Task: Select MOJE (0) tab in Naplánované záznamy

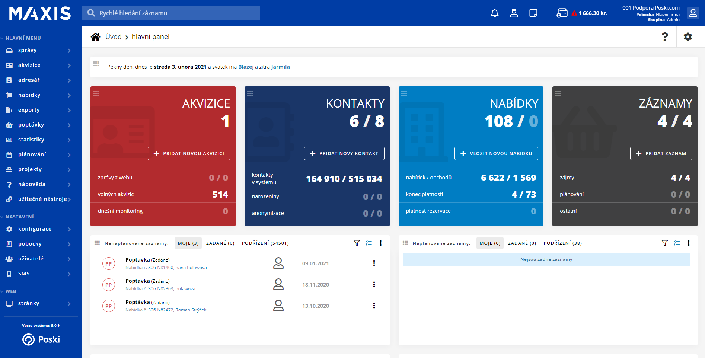Action: [x=490, y=243]
